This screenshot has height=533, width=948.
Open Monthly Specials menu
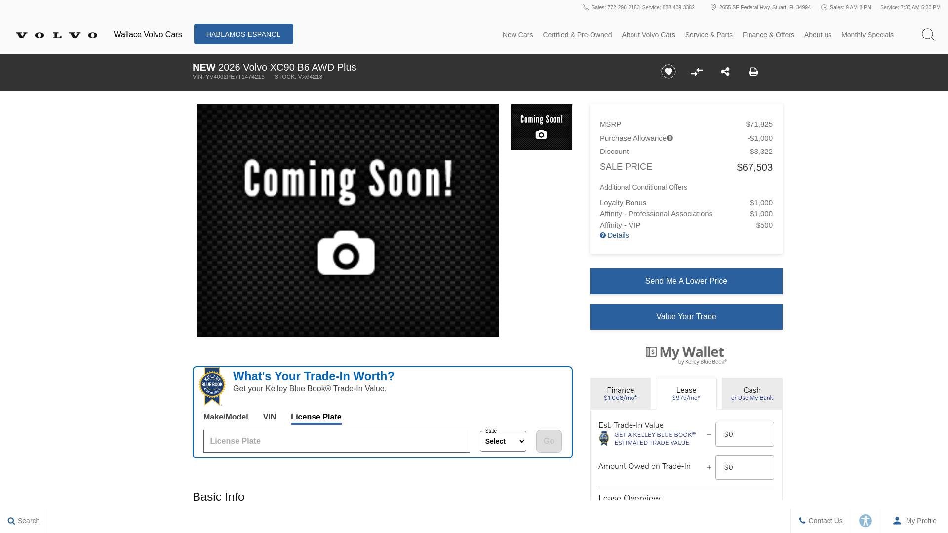coord(867,35)
